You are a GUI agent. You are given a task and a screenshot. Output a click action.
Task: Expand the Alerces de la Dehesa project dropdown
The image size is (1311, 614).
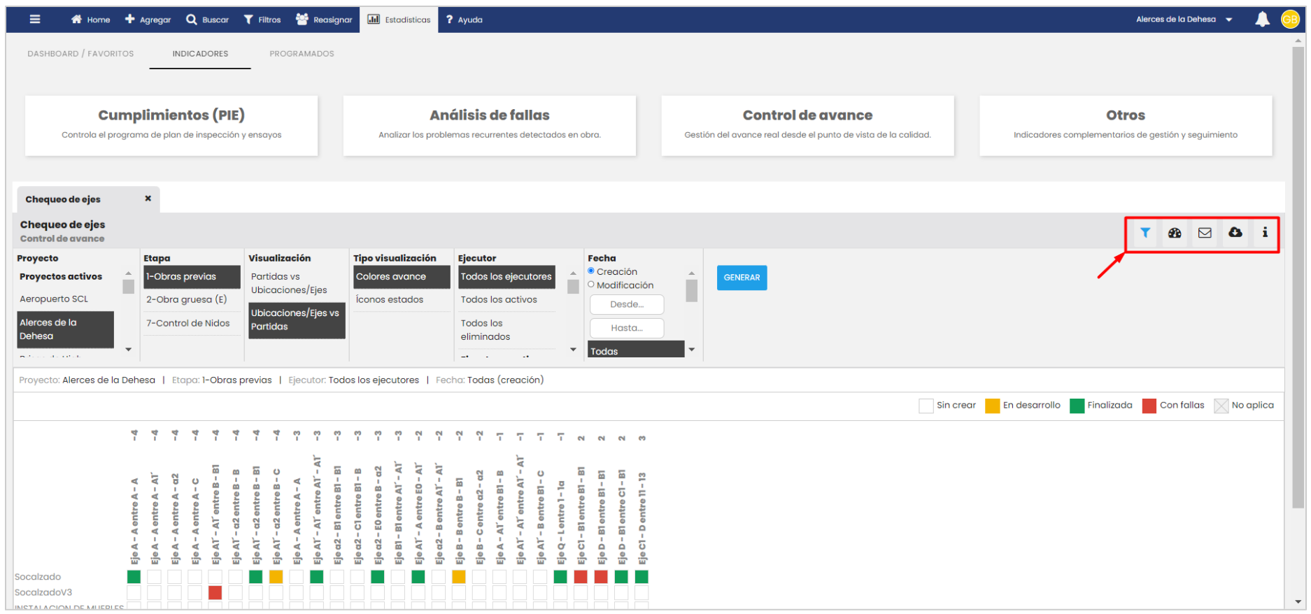pos(1228,20)
